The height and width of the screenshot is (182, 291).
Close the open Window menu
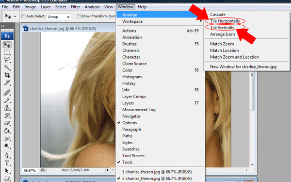126,7
